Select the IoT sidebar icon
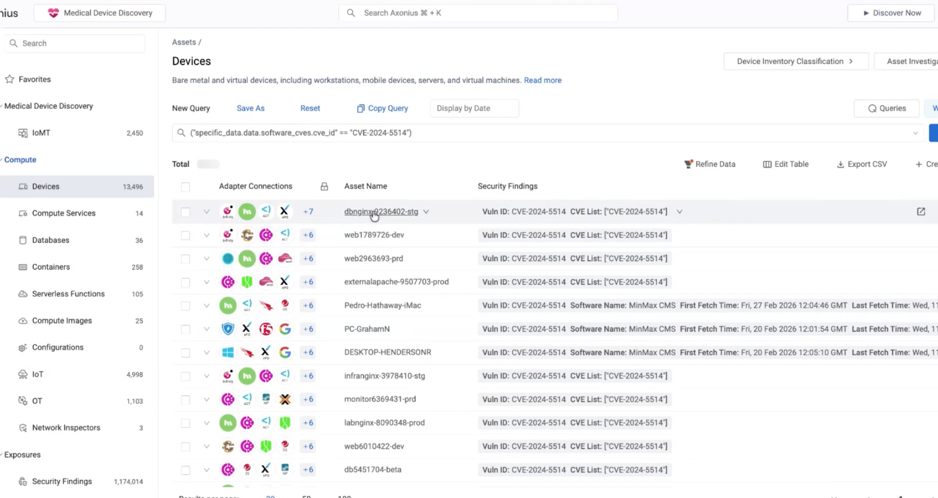 23,374
